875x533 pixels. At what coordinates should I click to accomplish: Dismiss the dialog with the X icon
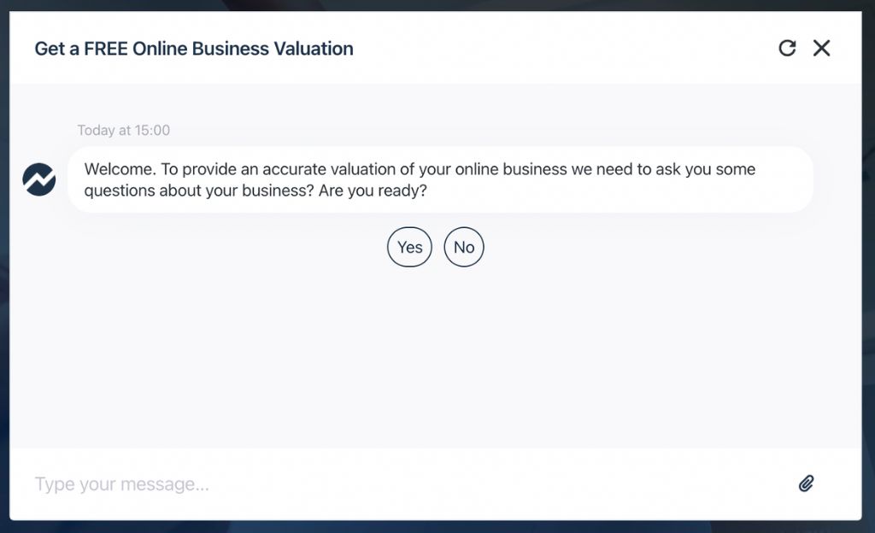pyautogui.click(x=821, y=48)
